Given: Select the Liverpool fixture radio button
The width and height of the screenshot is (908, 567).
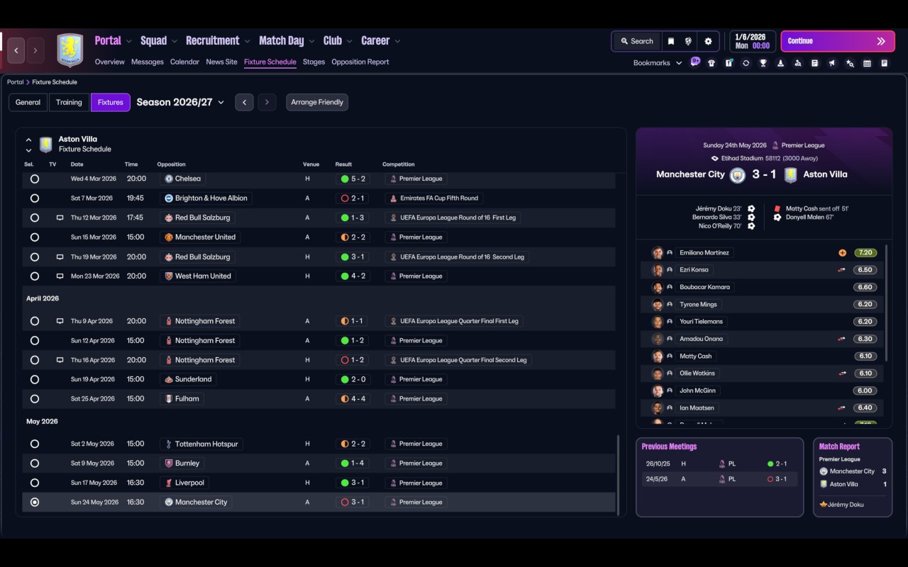Looking at the screenshot, I should (x=35, y=483).
